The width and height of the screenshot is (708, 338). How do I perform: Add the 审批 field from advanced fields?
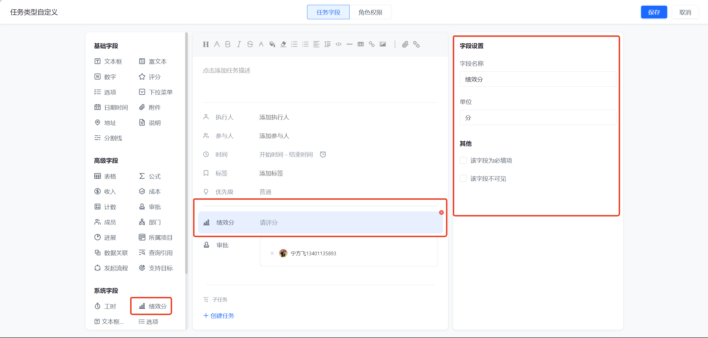pos(150,207)
